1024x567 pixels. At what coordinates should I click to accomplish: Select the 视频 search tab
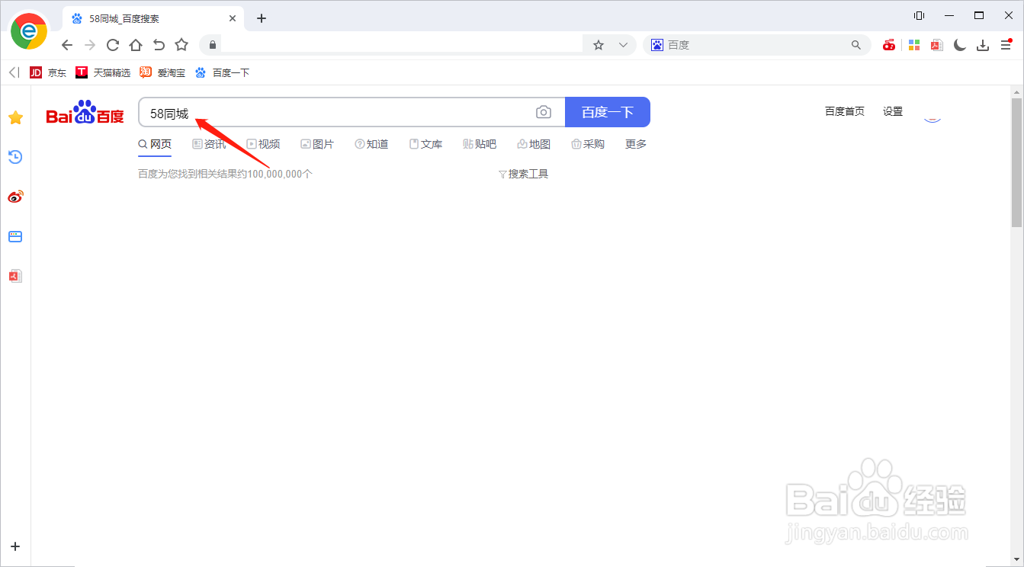tap(263, 144)
